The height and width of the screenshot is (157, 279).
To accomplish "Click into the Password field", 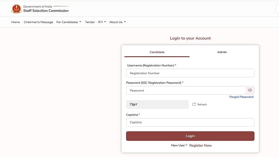I will [186, 91].
